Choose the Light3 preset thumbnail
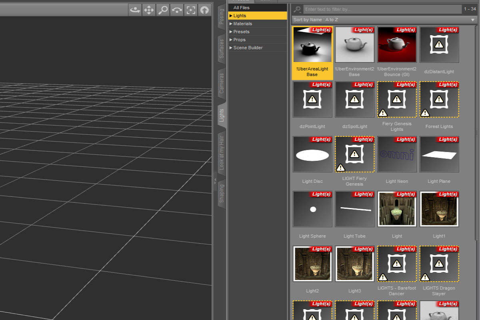The height and width of the screenshot is (320, 480). pos(354,264)
